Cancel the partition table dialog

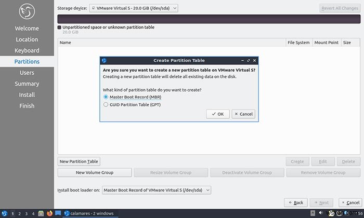coord(243,114)
